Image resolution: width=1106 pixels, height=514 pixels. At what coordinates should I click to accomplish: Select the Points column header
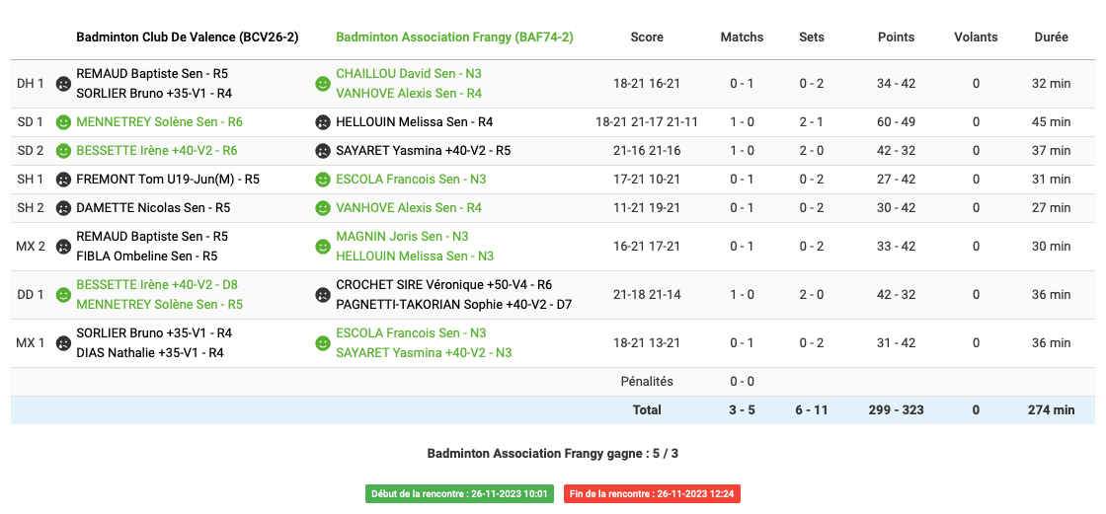click(x=896, y=37)
